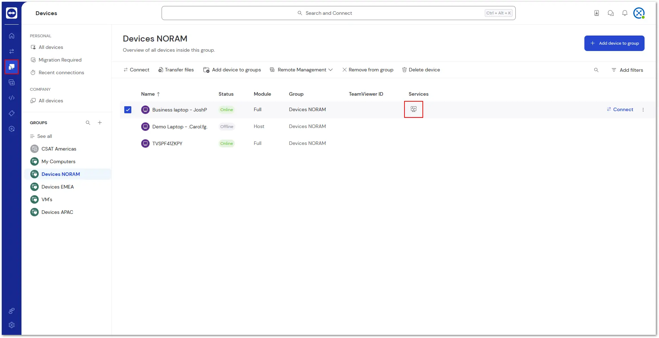Click the Demo Laptop - .Carol.fg. name
Image resolution: width=659 pixels, height=338 pixels.
[180, 127]
